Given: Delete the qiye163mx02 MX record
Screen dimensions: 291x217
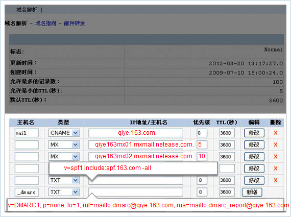Looking at the screenshot, I should [x=275, y=156].
